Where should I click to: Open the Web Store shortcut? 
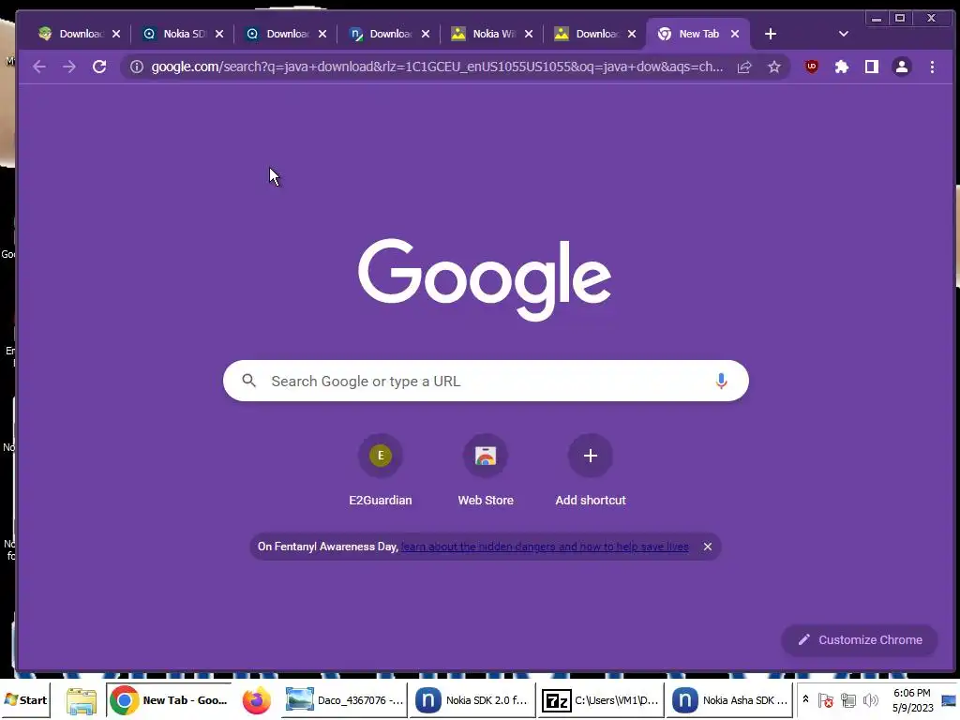click(486, 471)
